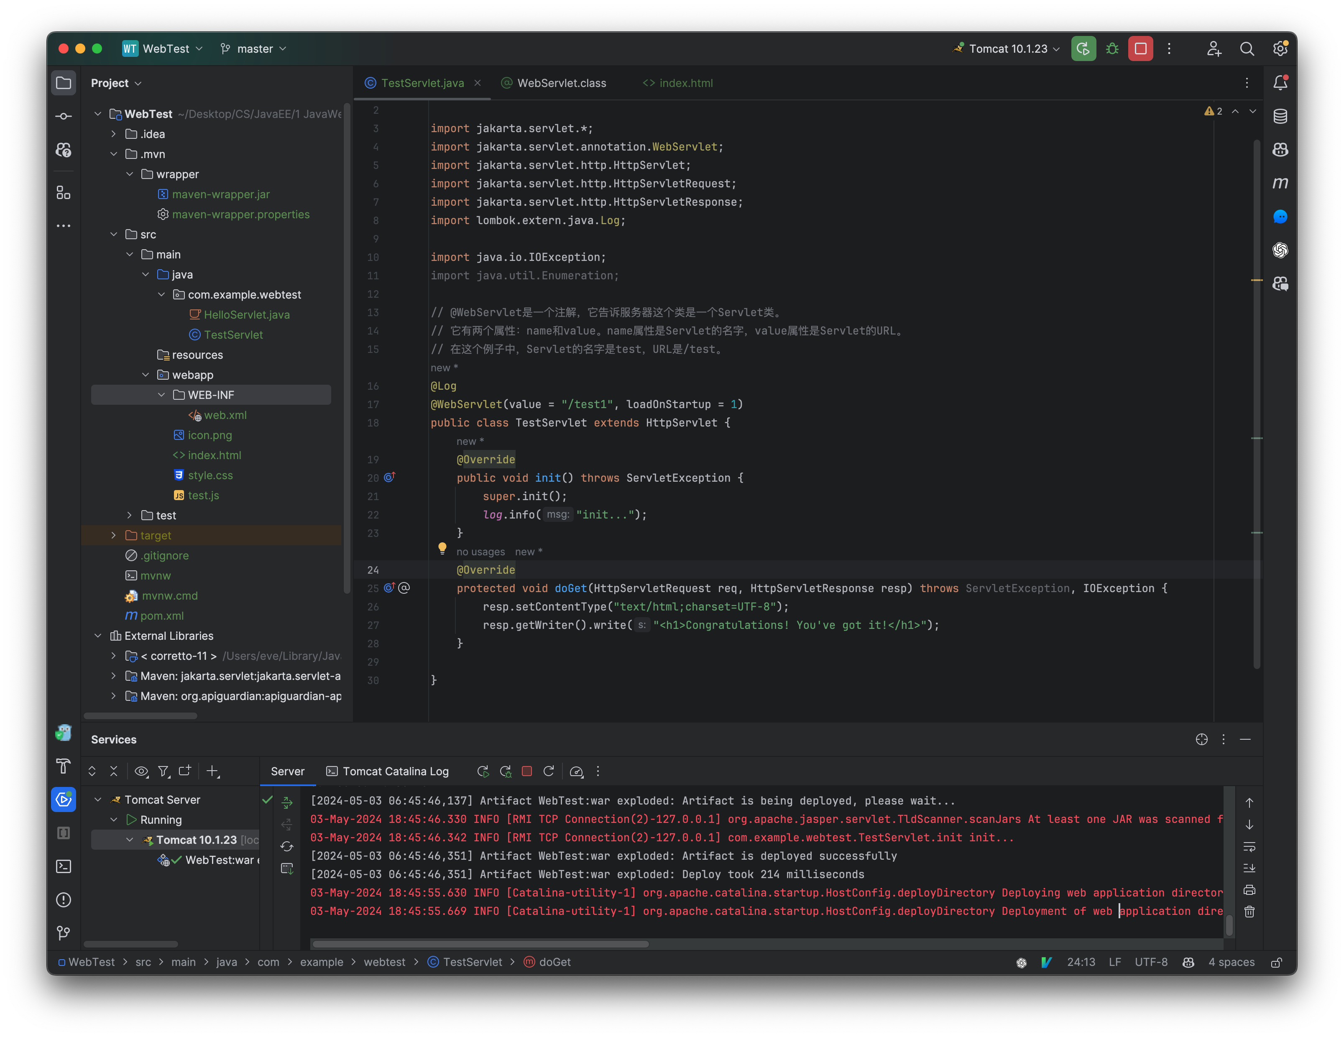Expand the External Libraries node
The width and height of the screenshot is (1344, 1037).
[x=98, y=636]
